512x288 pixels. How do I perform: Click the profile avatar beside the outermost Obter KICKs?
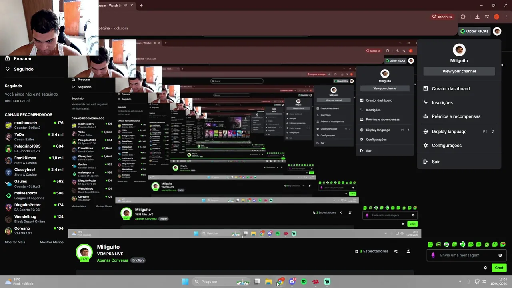pos(497,31)
